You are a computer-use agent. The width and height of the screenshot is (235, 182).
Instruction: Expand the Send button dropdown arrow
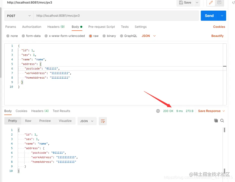click(222, 16)
